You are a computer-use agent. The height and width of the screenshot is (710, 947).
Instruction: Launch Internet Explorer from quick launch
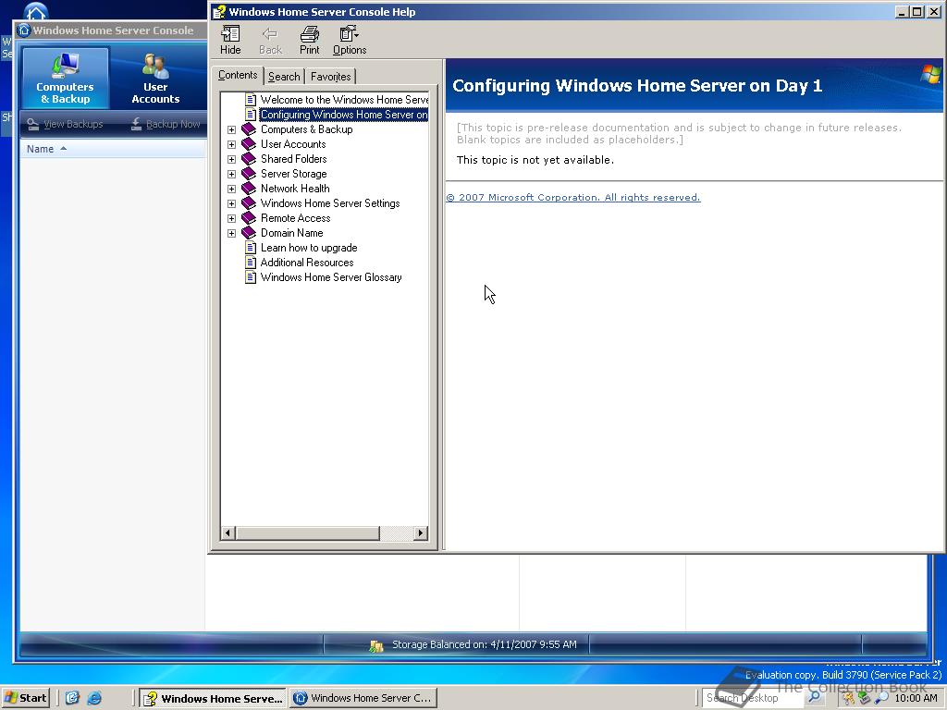point(95,698)
